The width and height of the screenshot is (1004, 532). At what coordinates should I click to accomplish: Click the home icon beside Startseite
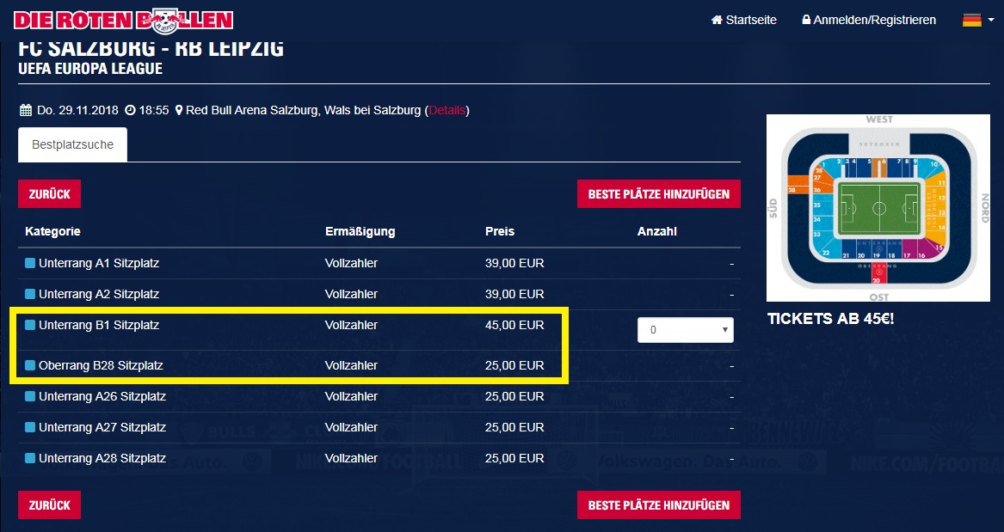[x=717, y=20]
